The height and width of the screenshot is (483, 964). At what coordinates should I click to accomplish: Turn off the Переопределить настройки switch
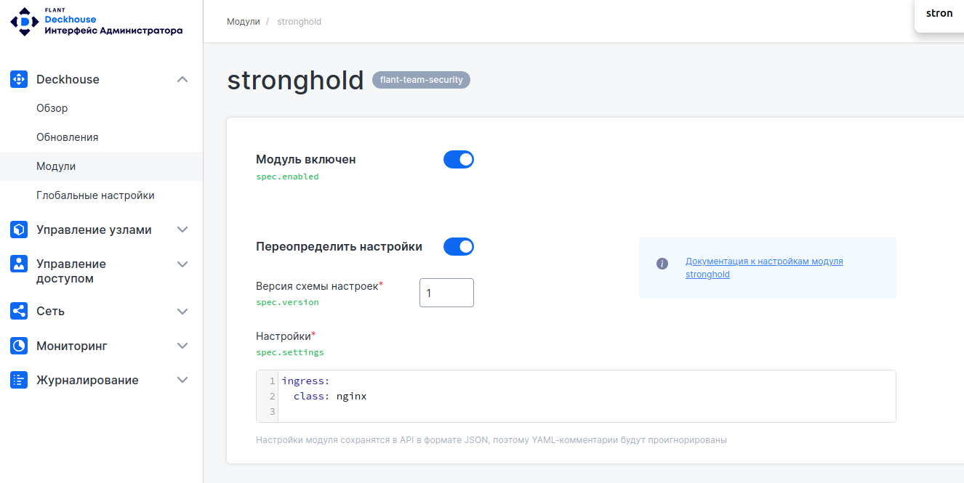coord(459,246)
